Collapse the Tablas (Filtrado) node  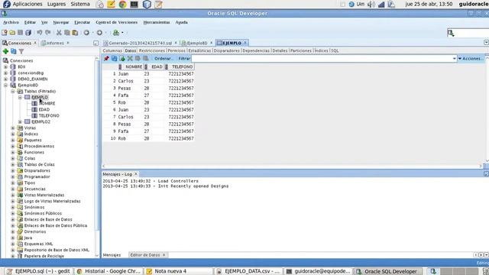click(13, 92)
